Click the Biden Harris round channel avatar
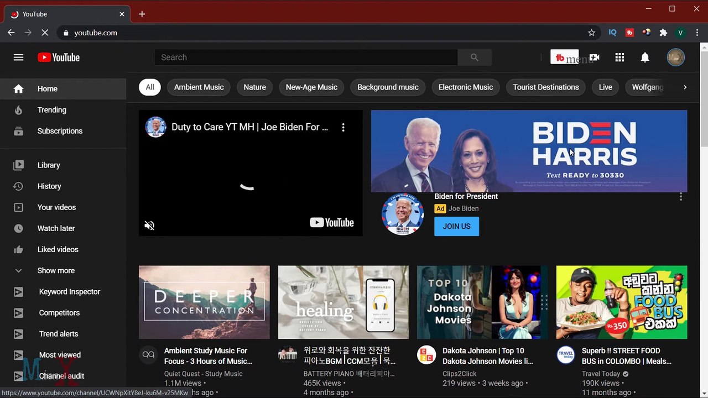 click(403, 214)
